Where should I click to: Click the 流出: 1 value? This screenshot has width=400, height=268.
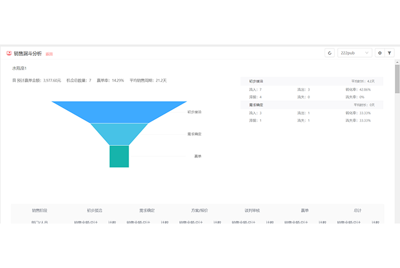[x=303, y=113]
